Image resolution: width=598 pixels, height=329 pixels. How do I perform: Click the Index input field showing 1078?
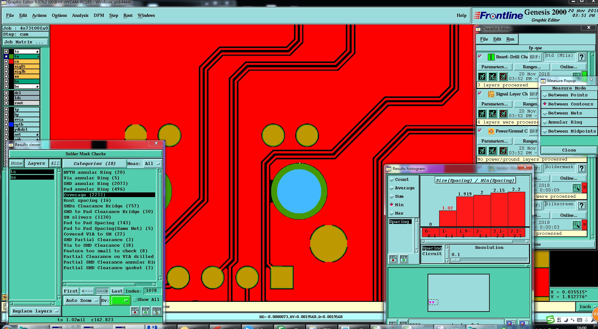click(153, 291)
